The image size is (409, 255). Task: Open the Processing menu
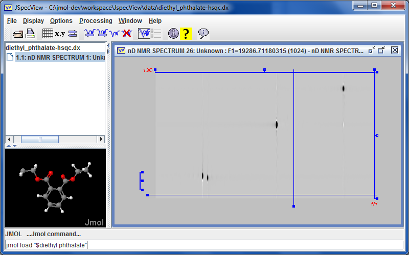[x=96, y=21]
